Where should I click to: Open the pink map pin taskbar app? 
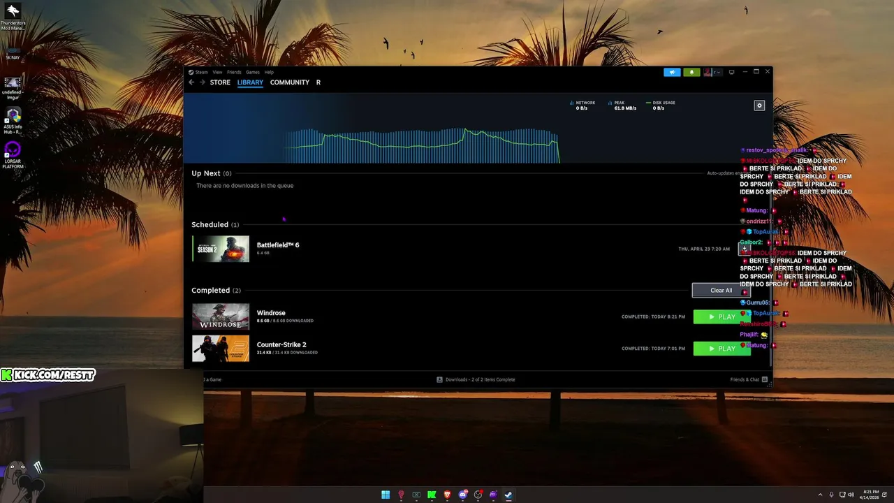401,495
